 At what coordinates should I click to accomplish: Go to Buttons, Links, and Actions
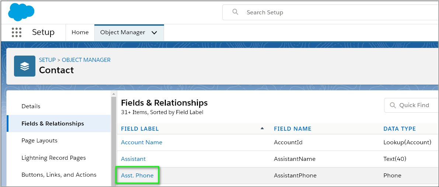59,175
